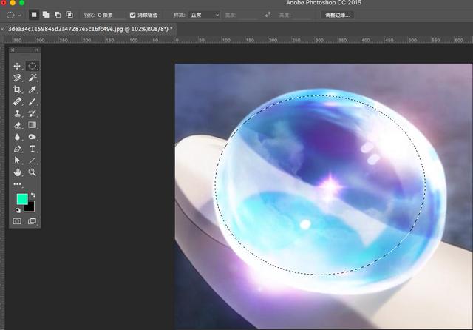Toggle Quick Mask mode
This screenshot has width=473, height=330.
click(x=17, y=221)
